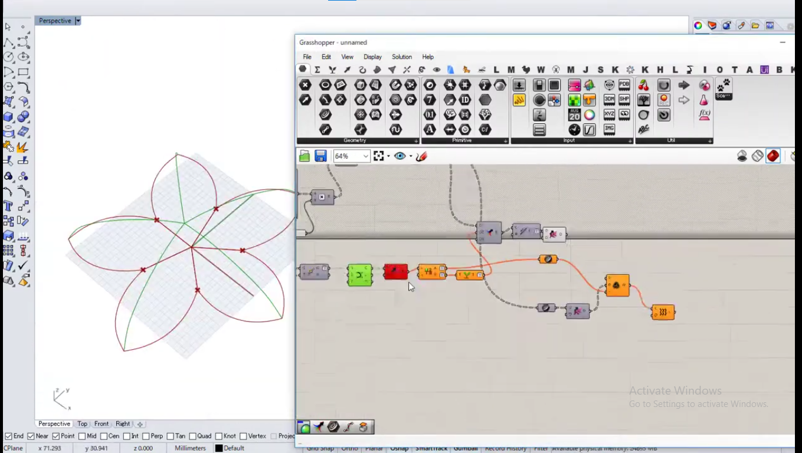802x453 pixels.
Task: Switch to the Right viewport tab
Action: coord(123,424)
